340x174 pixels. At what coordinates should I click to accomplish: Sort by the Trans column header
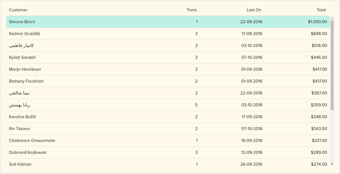(x=192, y=10)
